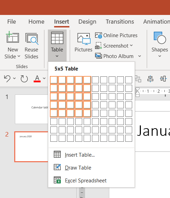Open the Reuse Slides tool
Image resolution: width=170 pixels, height=198 pixels.
point(32,46)
